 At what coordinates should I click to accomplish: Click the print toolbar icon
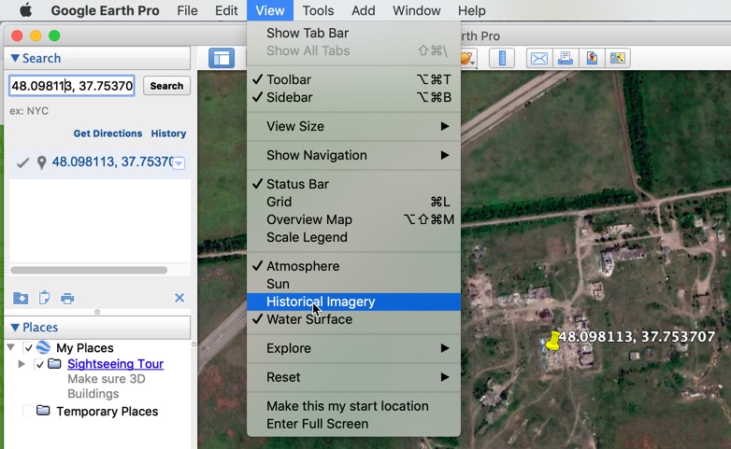pos(565,58)
